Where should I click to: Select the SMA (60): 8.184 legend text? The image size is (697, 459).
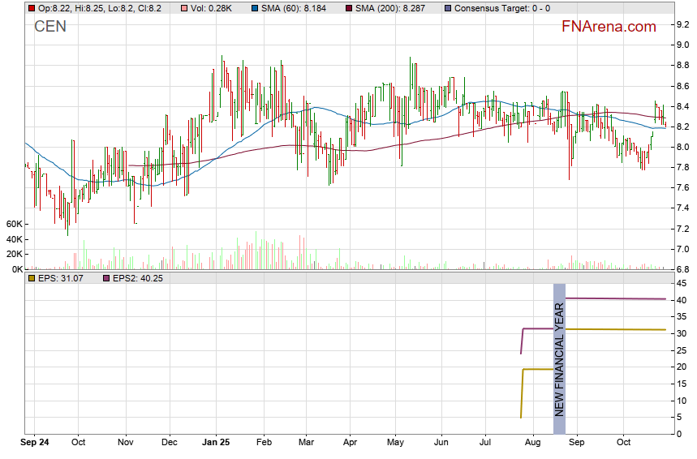click(x=294, y=8)
